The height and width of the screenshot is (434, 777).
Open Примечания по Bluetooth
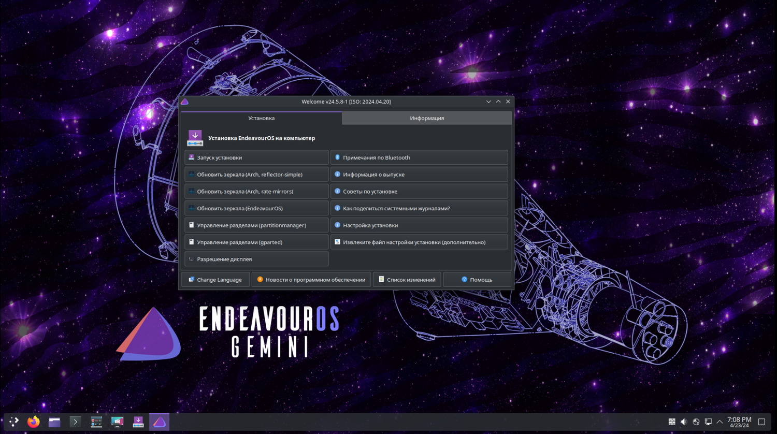click(419, 157)
